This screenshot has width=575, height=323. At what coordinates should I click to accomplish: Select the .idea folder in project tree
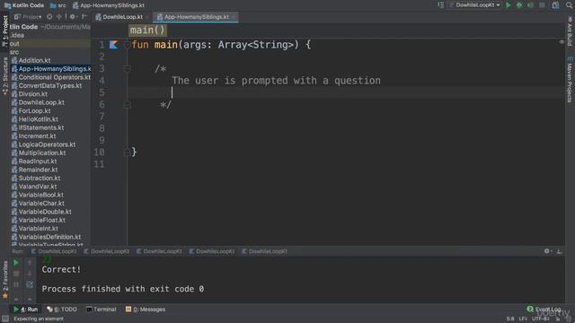pyautogui.click(x=17, y=35)
